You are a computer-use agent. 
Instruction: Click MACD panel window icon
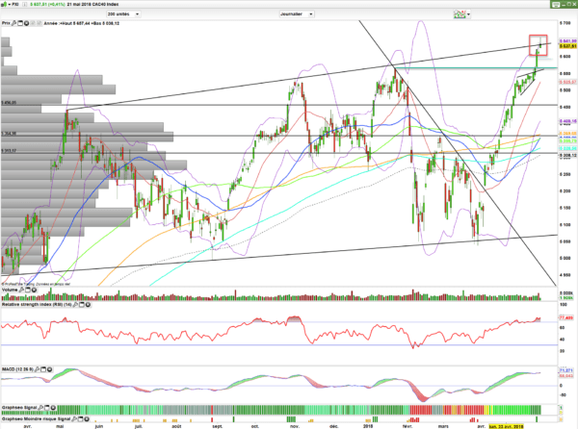pos(43,369)
